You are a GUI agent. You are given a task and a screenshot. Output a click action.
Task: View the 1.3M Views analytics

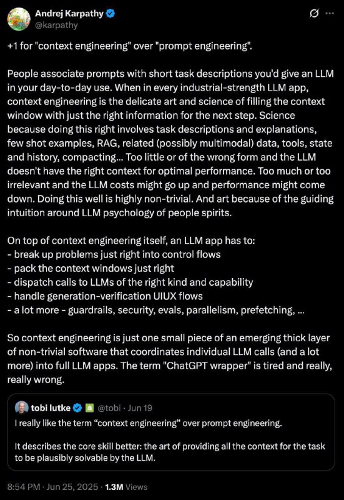coord(126,487)
